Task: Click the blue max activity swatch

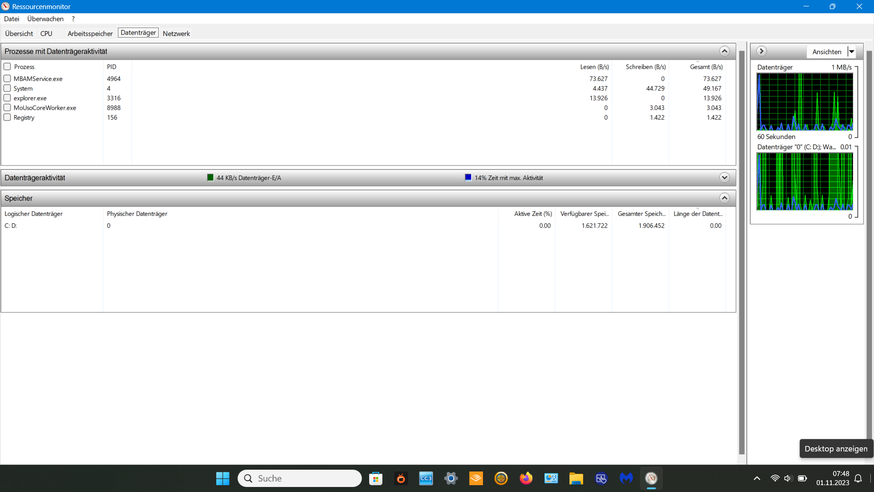Action: pyautogui.click(x=468, y=178)
